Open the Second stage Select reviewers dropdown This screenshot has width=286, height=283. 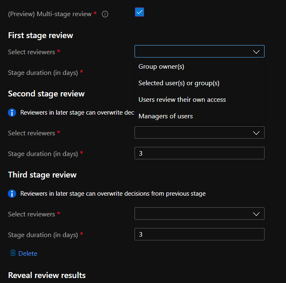tap(199, 133)
